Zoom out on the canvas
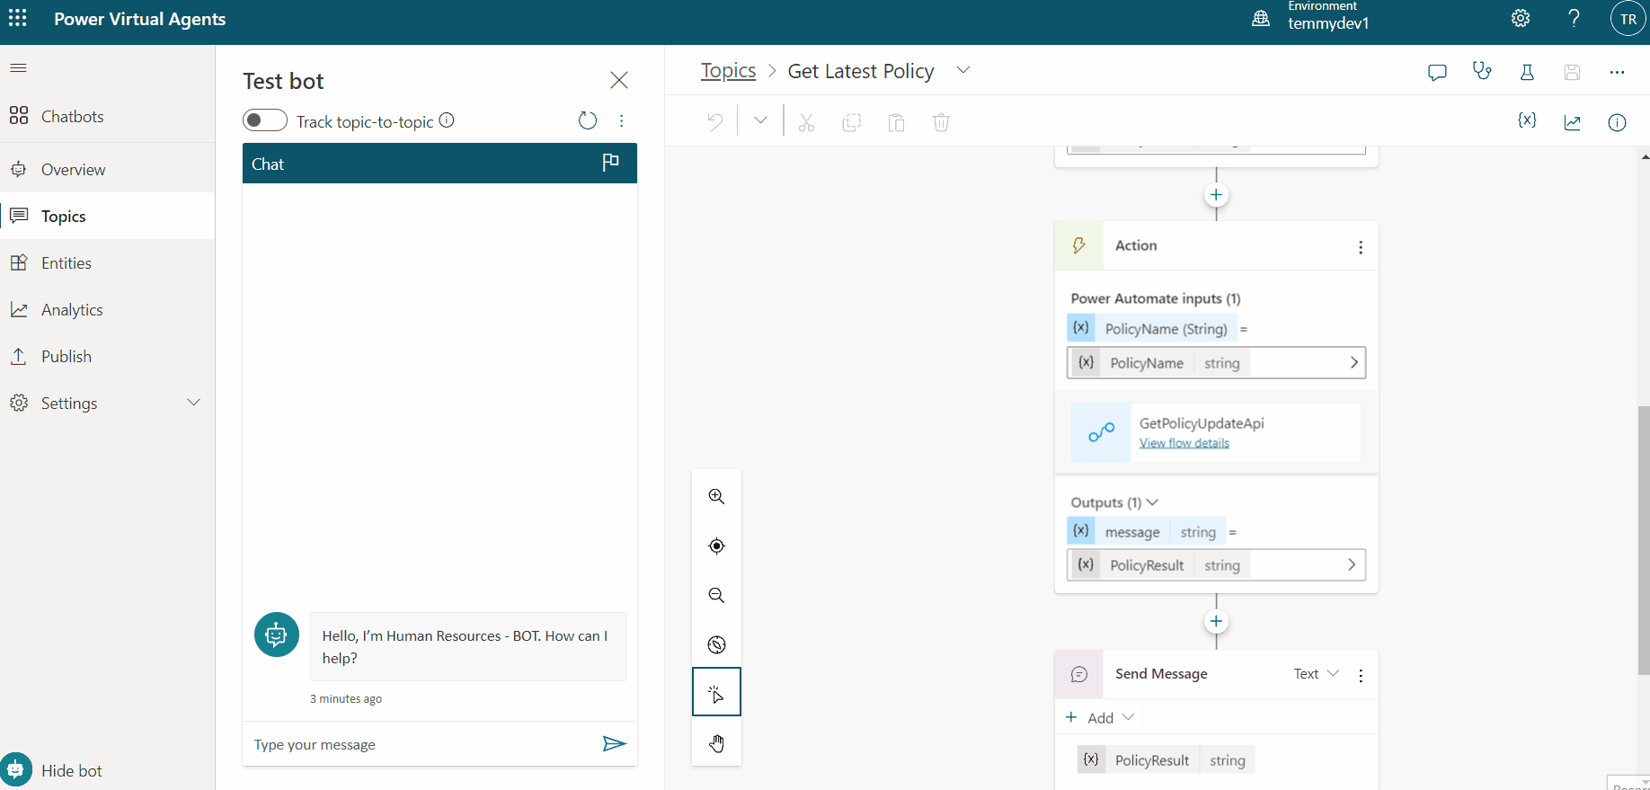This screenshot has height=790, width=1650. [716, 595]
